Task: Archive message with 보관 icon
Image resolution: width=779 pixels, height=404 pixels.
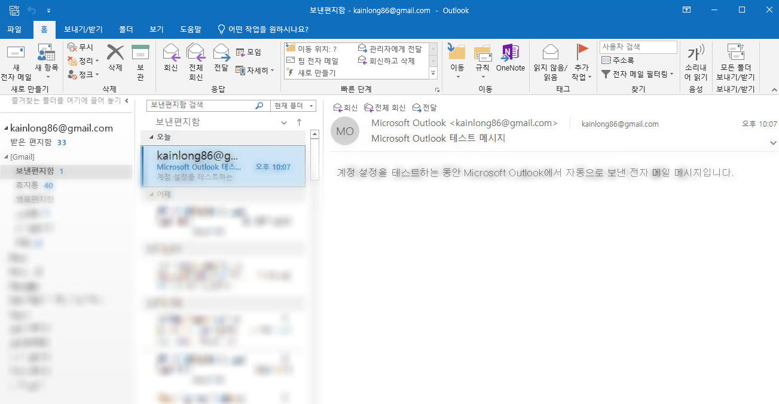Action: coord(140,62)
